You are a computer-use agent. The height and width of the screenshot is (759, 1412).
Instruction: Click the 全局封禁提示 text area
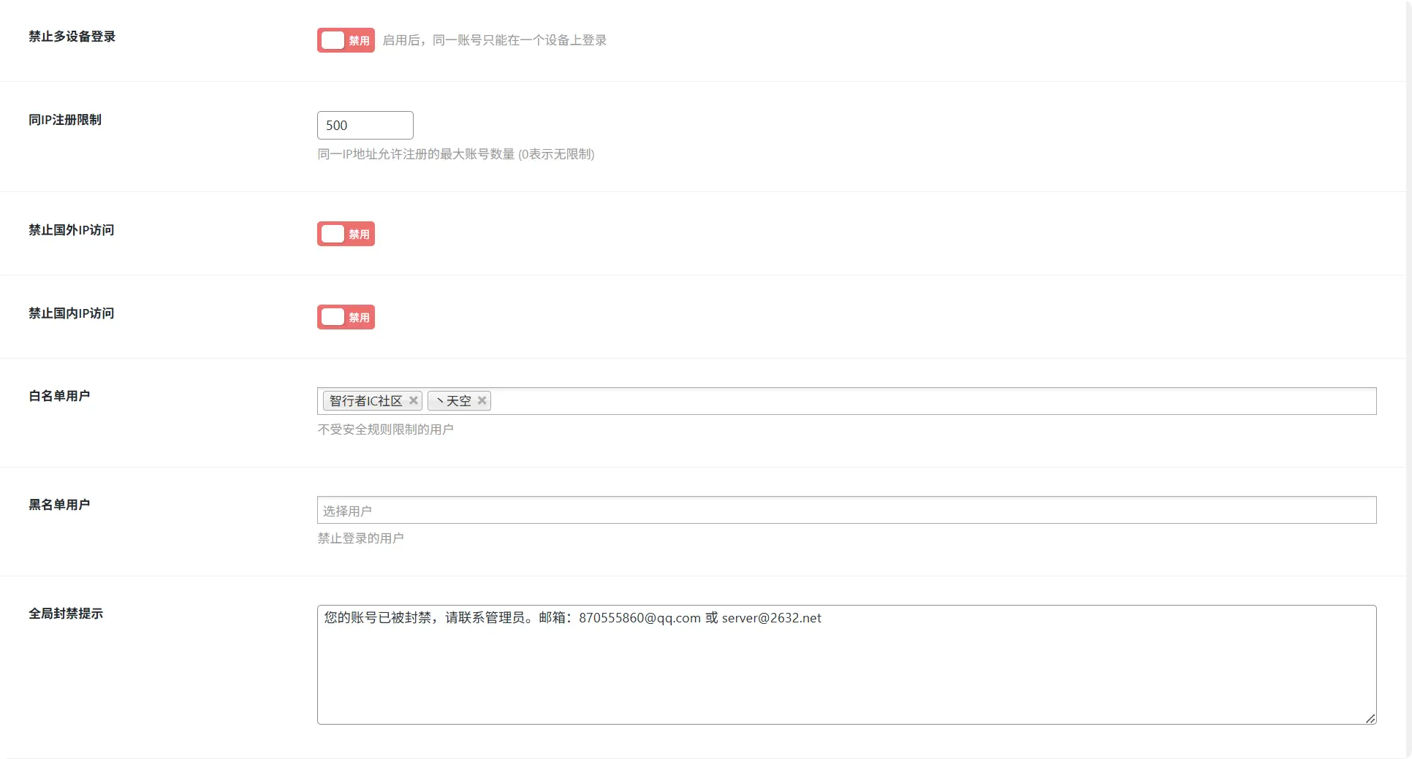point(847,665)
